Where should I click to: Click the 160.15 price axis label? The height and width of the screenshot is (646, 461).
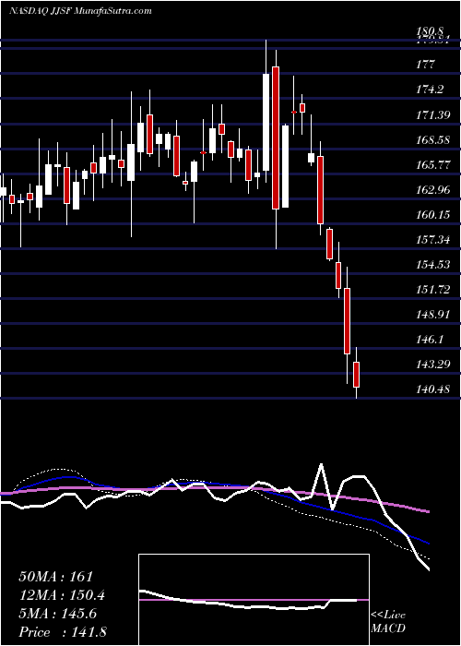(433, 215)
